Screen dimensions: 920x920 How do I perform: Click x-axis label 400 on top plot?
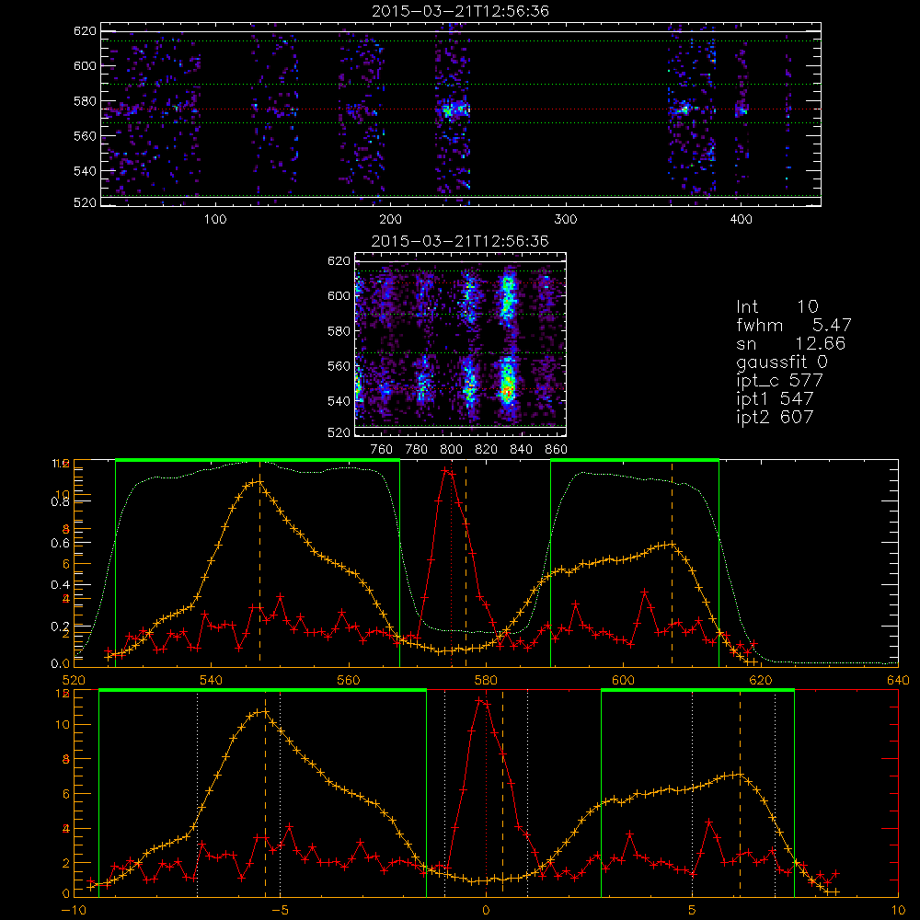point(741,220)
